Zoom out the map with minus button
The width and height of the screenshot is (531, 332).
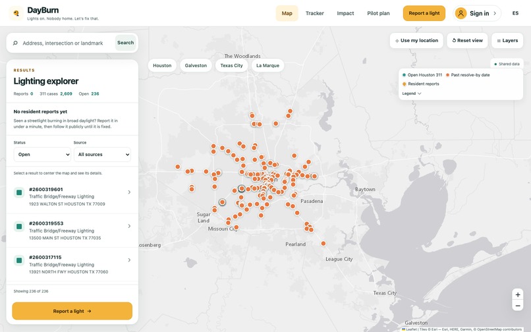tap(517, 306)
